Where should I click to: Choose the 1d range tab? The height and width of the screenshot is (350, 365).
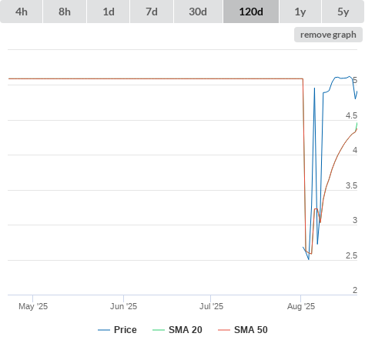point(109,12)
